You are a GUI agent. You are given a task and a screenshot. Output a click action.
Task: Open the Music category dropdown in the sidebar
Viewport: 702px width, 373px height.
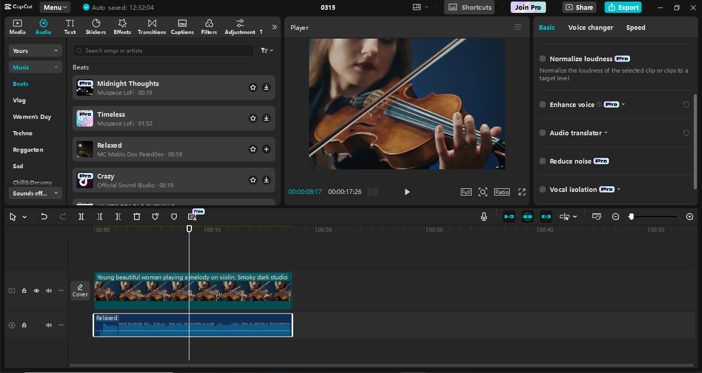click(x=35, y=67)
